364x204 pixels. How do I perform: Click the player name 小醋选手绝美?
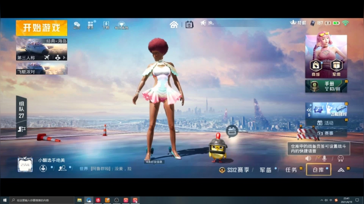tap(52, 160)
